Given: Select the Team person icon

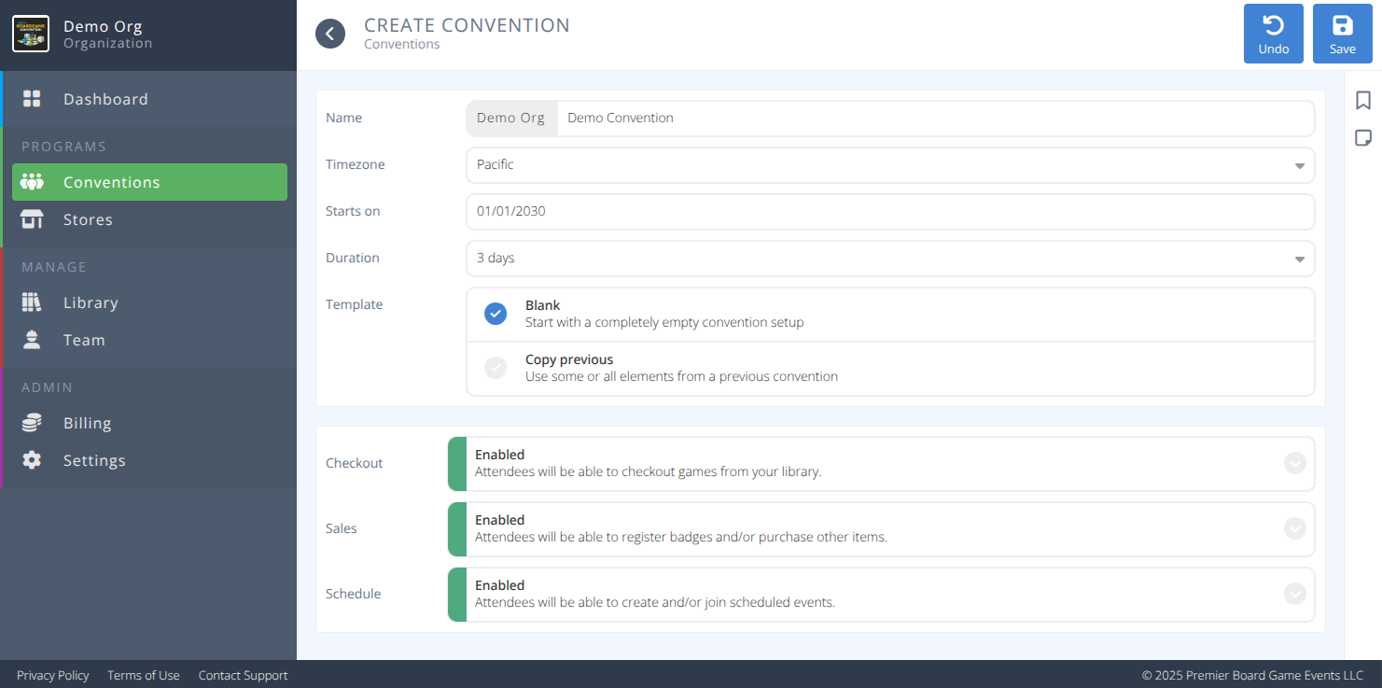Looking at the screenshot, I should (x=33, y=339).
